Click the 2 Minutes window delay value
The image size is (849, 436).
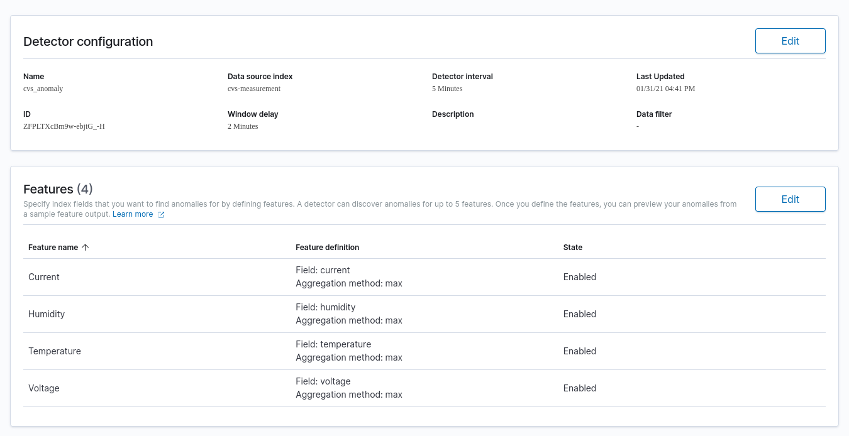(x=243, y=126)
